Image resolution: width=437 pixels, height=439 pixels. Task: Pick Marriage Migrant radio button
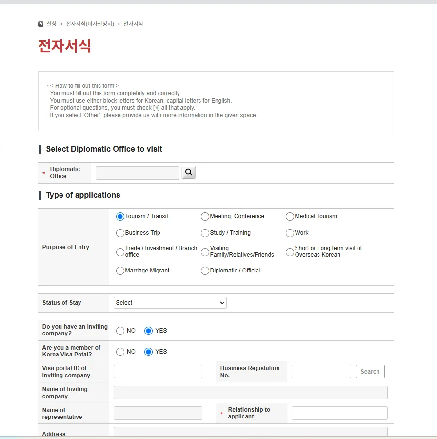click(x=120, y=271)
